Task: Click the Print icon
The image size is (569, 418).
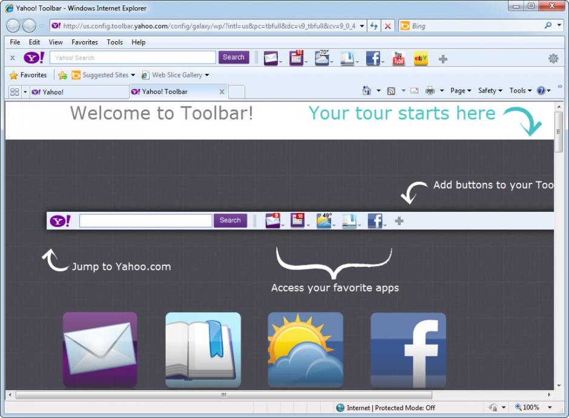Action: pyautogui.click(x=430, y=91)
